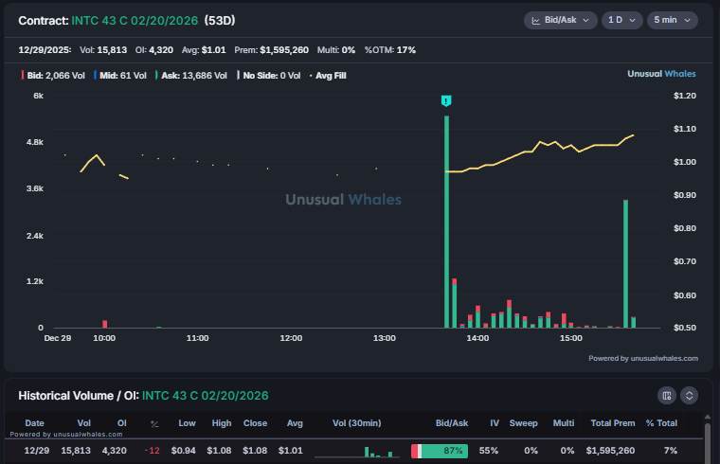Click the %OTM: 17% stat
720x464 pixels.
coord(390,50)
